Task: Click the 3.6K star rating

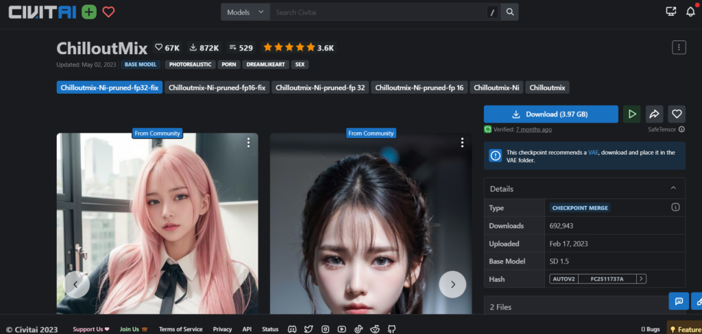Action: click(298, 47)
